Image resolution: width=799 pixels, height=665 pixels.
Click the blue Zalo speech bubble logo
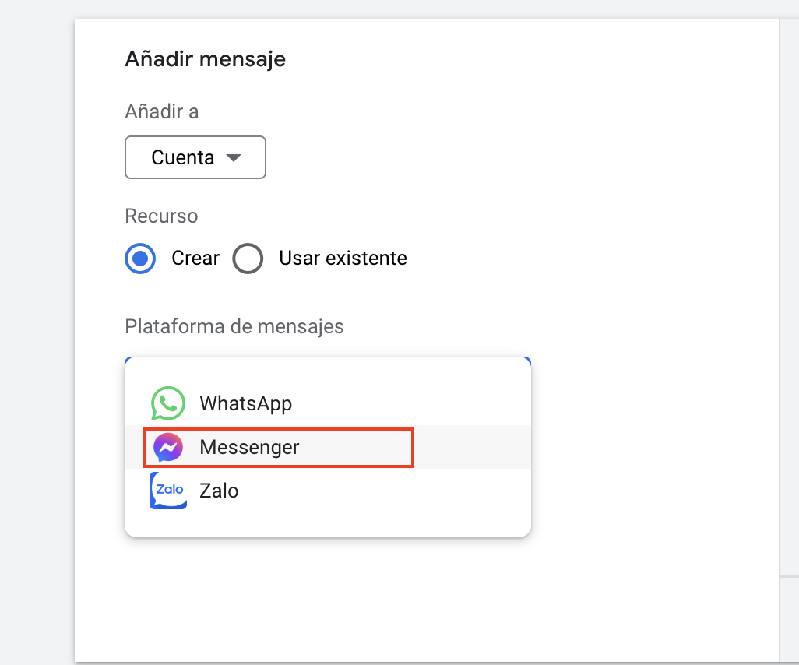click(167, 491)
